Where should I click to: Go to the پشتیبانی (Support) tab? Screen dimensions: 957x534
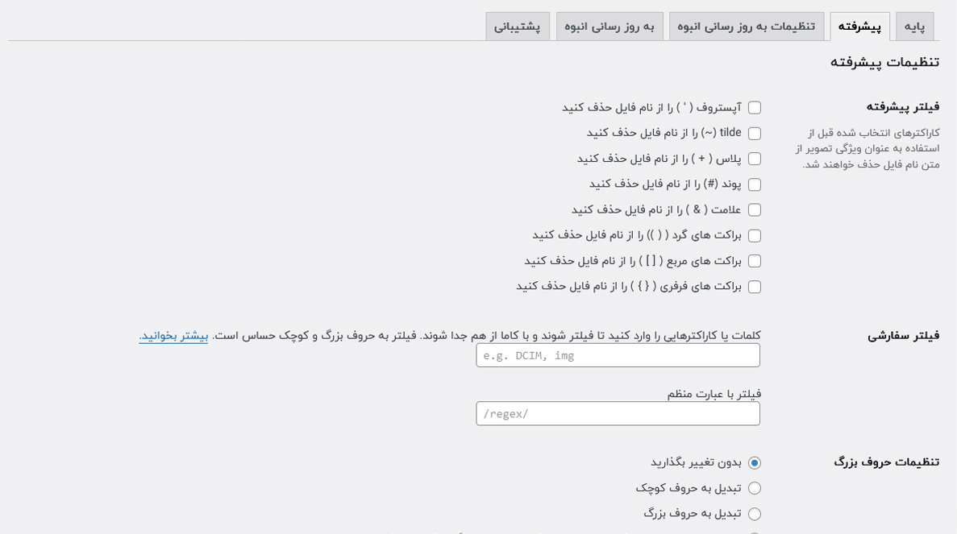[x=518, y=27]
